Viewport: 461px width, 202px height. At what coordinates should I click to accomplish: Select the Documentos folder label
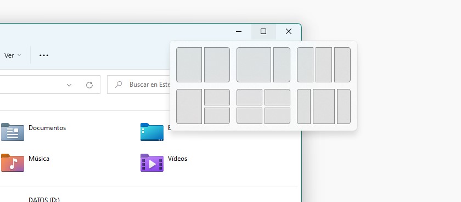click(x=47, y=128)
